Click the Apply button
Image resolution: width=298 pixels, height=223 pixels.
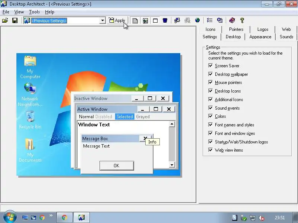tap(117, 20)
